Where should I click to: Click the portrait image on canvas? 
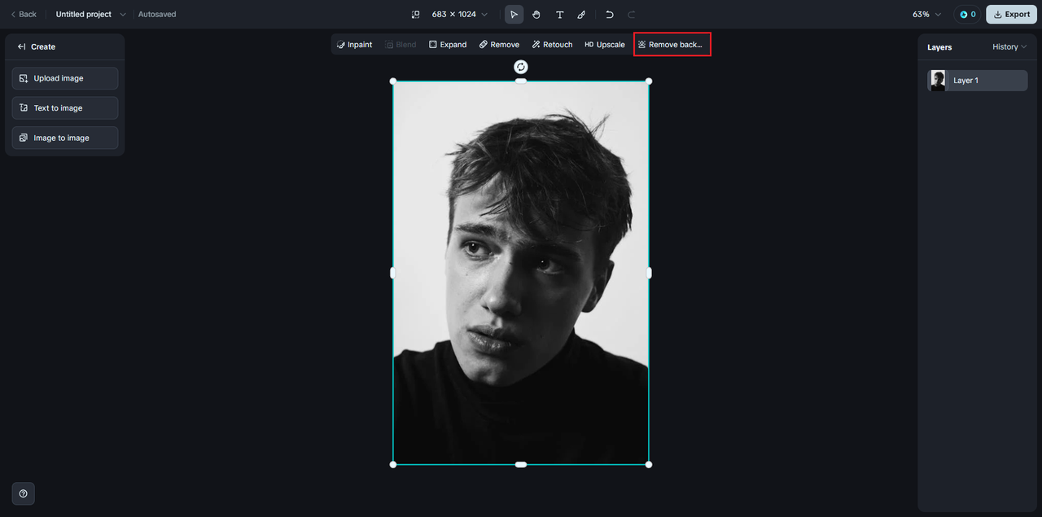point(521,273)
